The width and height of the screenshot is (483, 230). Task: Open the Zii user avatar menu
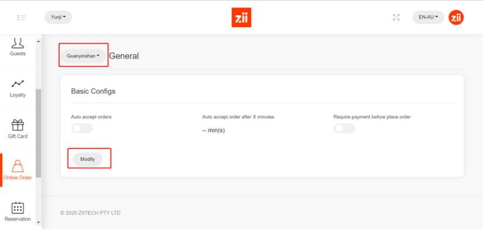[x=456, y=17]
